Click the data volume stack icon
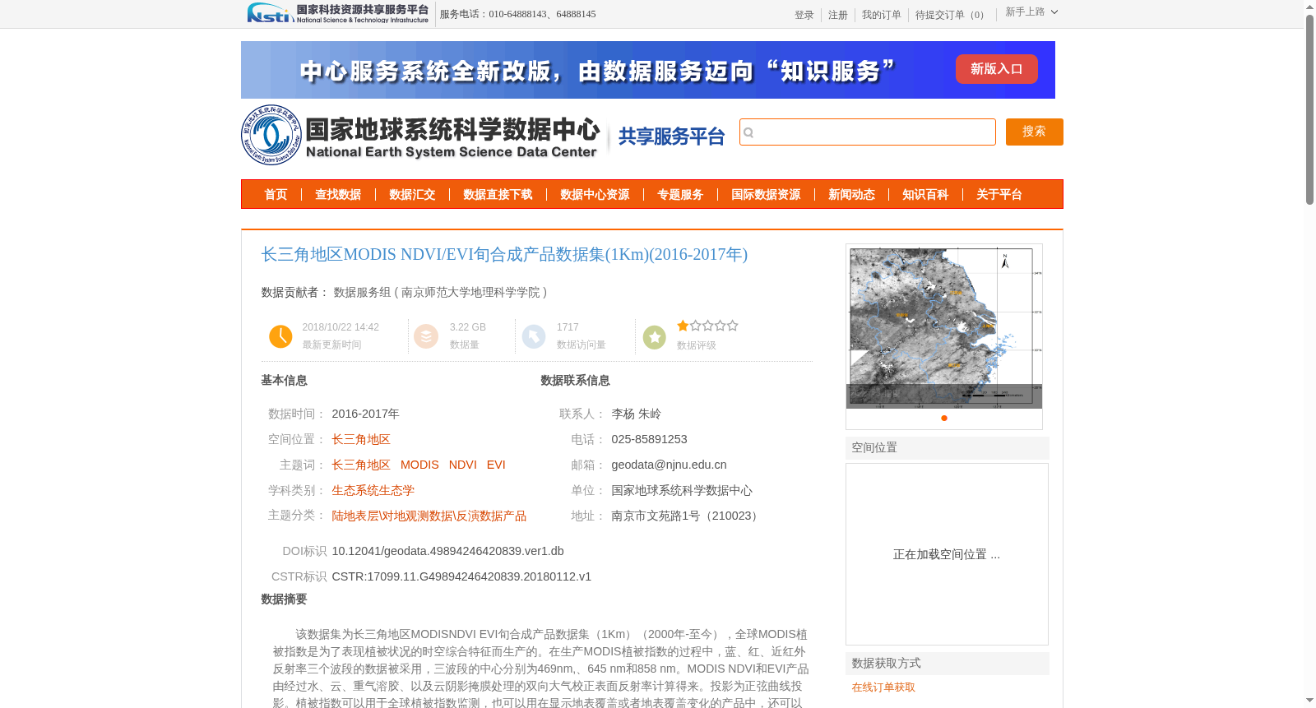This screenshot has width=1316, height=708. click(x=426, y=336)
